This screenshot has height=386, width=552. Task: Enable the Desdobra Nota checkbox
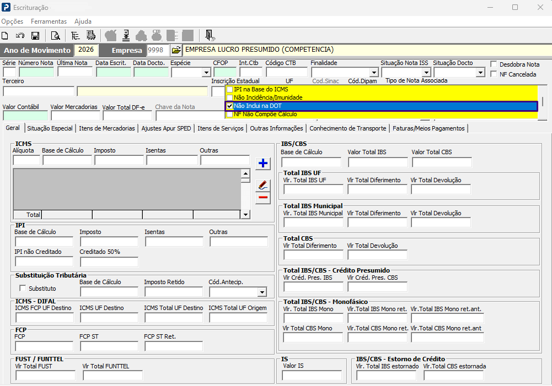click(x=494, y=64)
